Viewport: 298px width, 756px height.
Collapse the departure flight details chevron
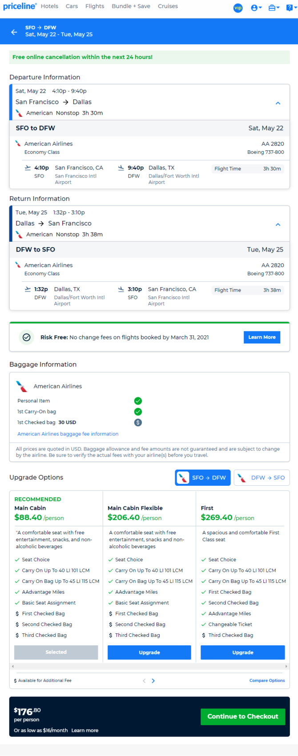click(x=278, y=103)
